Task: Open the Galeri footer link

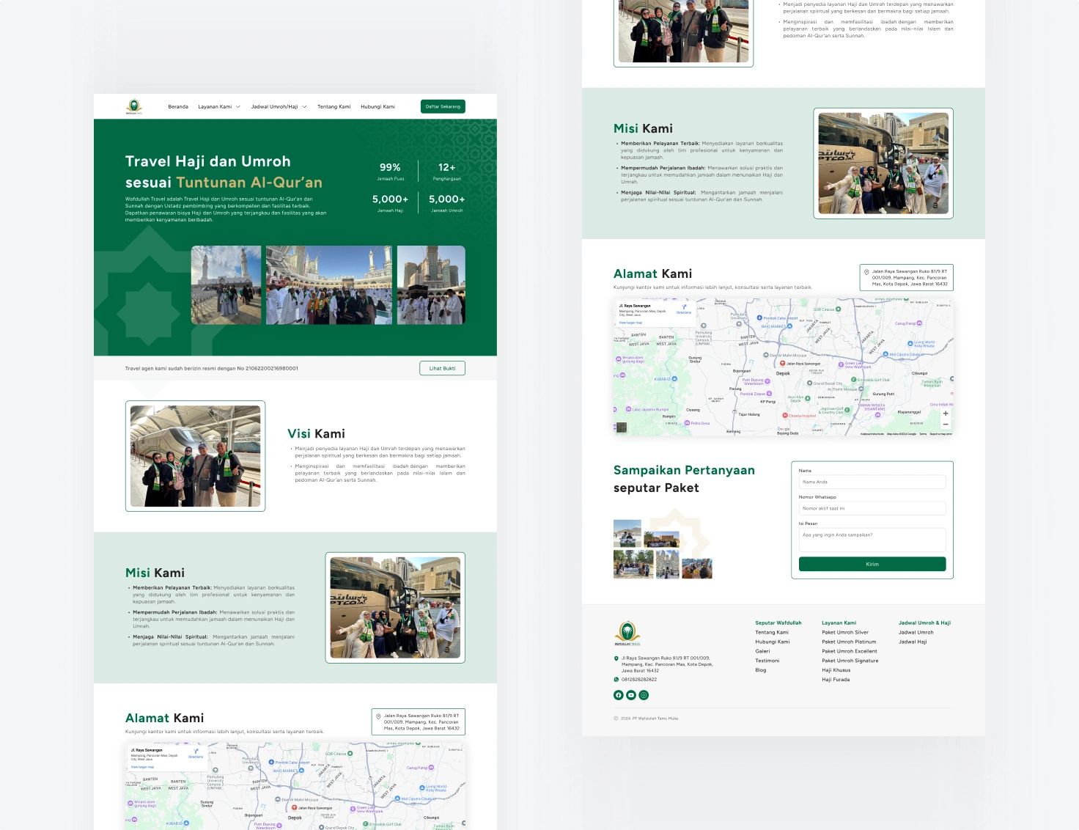Action: 763,651
